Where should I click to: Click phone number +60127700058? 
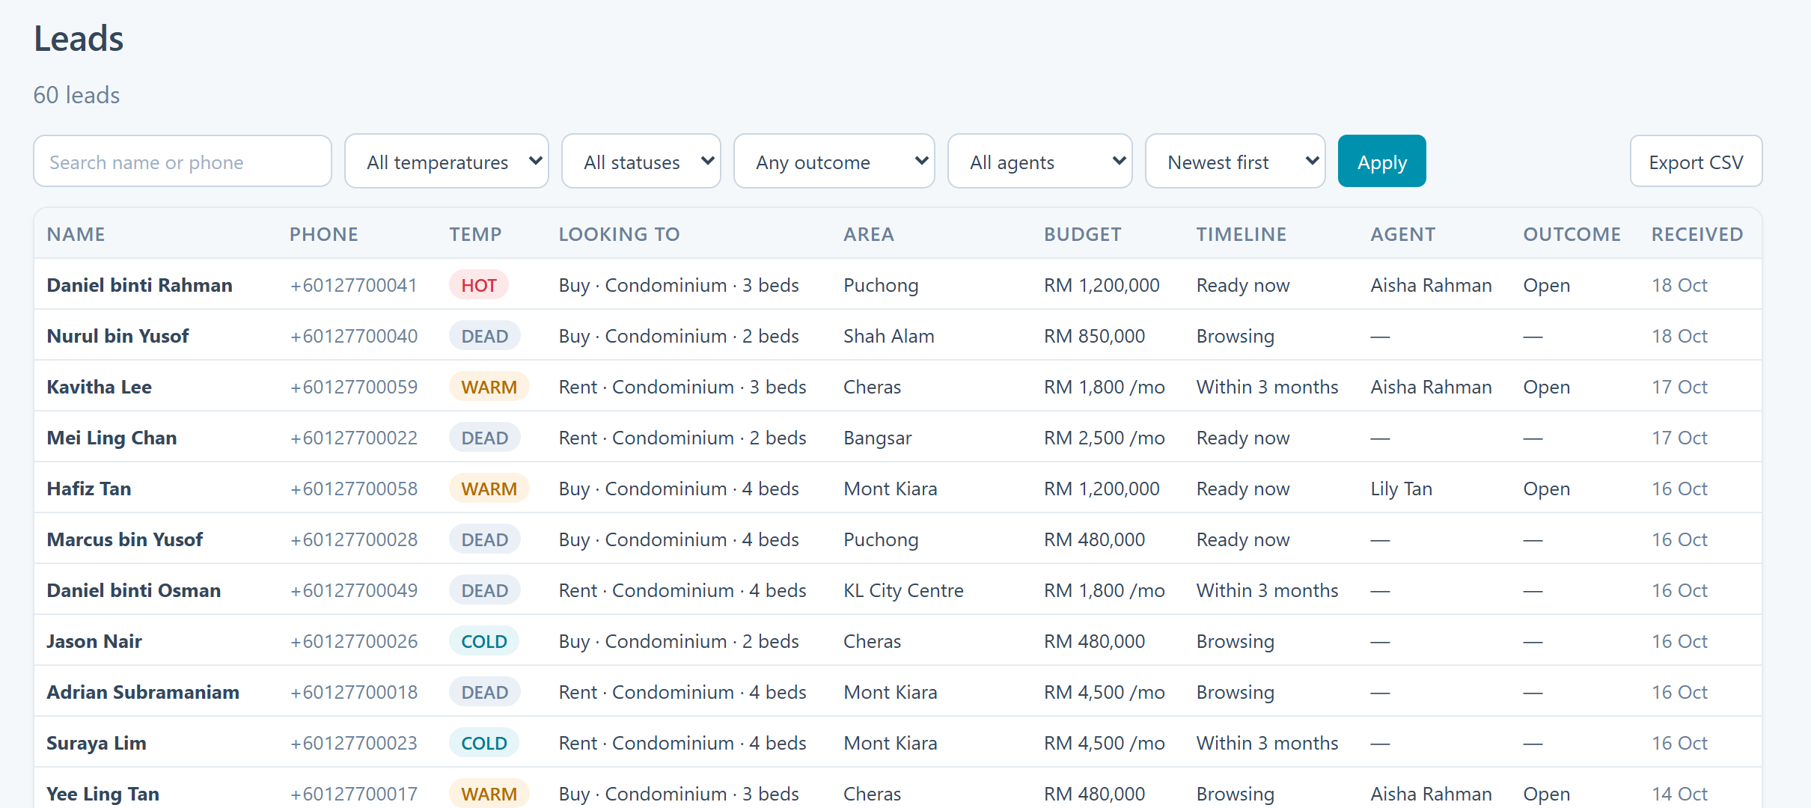pyautogui.click(x=354, y=489)
